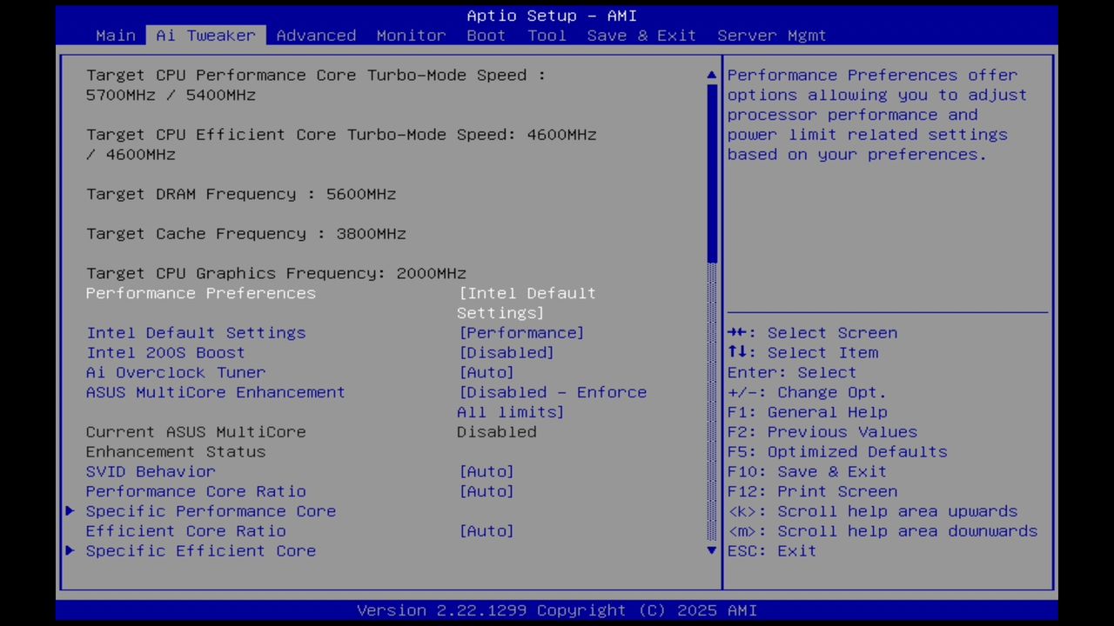The width and height of the screenshot is (1114, 626).
Task: Switch to the Advanced tab
Action: coord(316,35)
